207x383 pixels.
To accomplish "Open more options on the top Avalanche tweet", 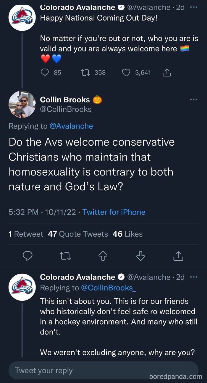I will (193, 7).
